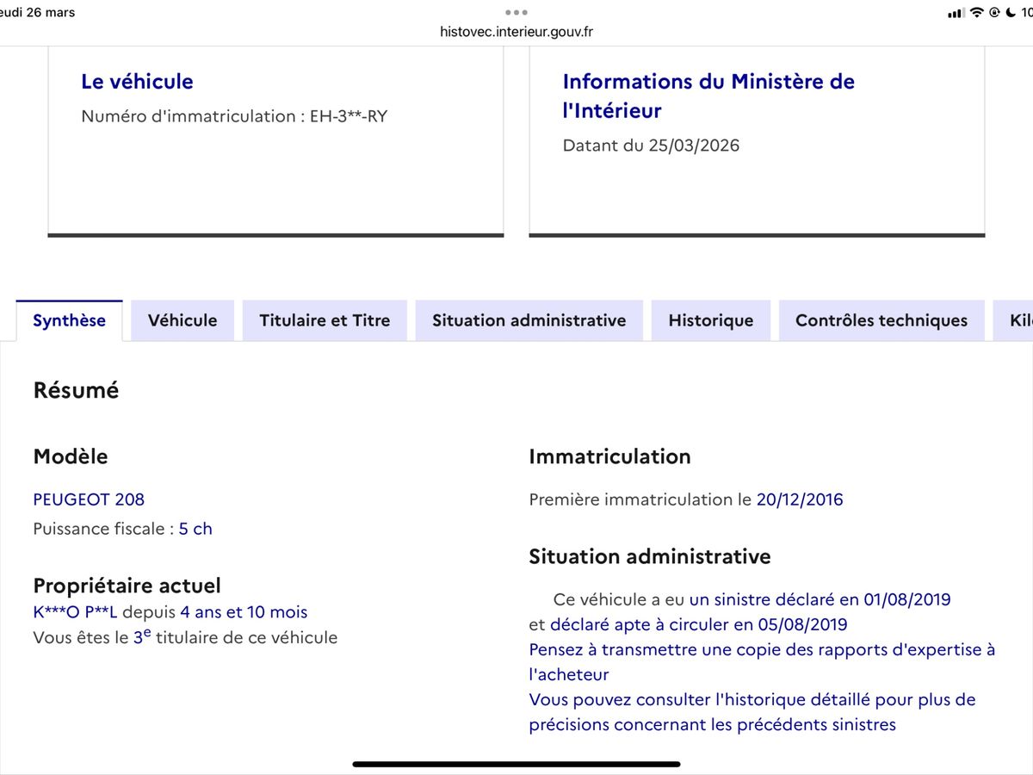Tap the cellular signal bars icon
Viewport: 1033px width, 775px height.
pyautogui.click(x=956, y=13)
